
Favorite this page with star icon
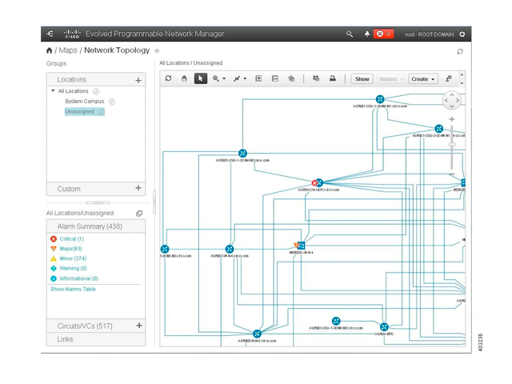(157, 50)
